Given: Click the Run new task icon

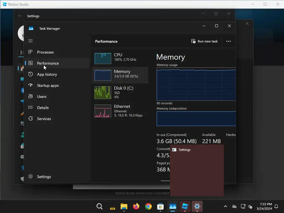Looking at the screenshot, I should click(x=193, y=41).
